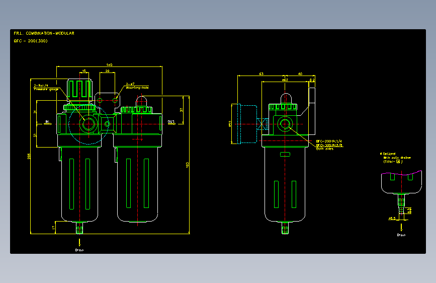This screenshot has height=283, width=436.
Task: Select the 'Optional' note text
Action: [389, 154]
